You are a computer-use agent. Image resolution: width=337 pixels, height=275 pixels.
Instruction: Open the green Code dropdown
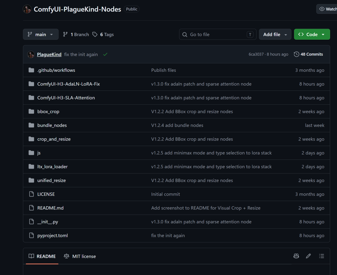point(312,34)
